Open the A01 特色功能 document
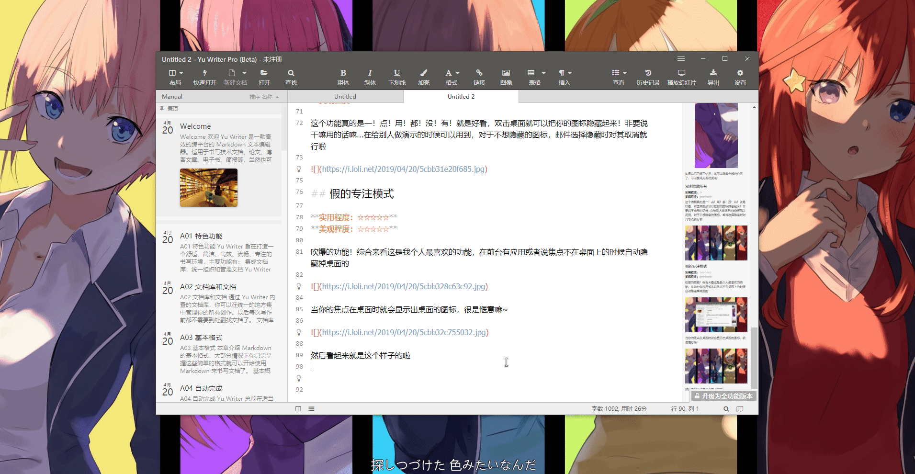 point(219,251)
